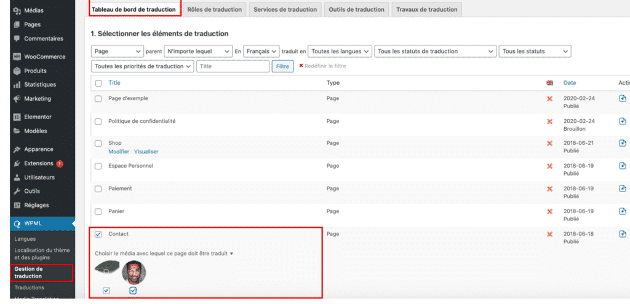Uncheck checkbox under the grey device thumbnail
Viewport: 630px width, 304px height.
point(106,291)
